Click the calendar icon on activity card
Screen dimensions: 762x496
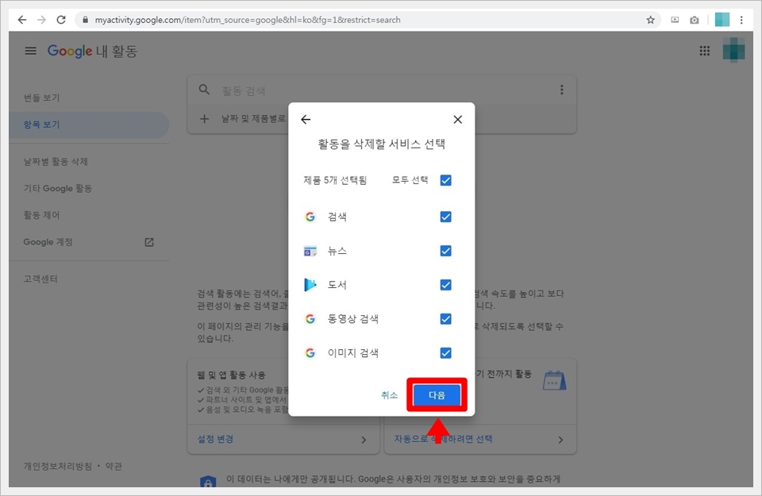coord(555,380)
